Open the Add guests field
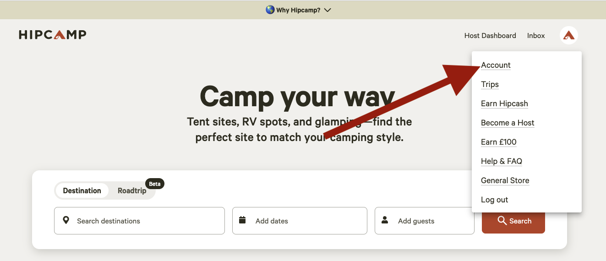Screen dimensions: 606x261 425,221
